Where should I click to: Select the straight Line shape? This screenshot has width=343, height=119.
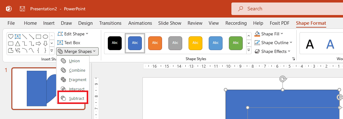25,36
